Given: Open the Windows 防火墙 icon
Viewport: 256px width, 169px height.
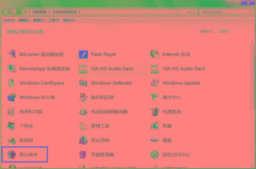Looking at the screenshot, I should 12,97.
